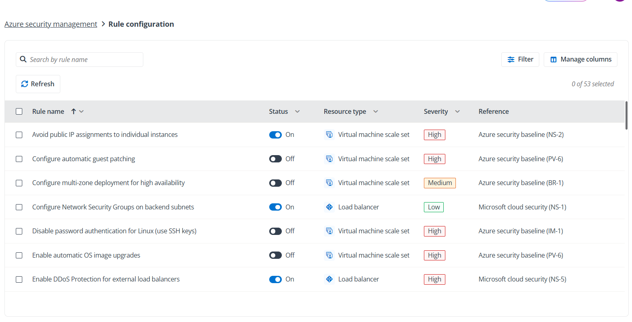
Task: Open the Severity column dropdown
Action: 457,111
